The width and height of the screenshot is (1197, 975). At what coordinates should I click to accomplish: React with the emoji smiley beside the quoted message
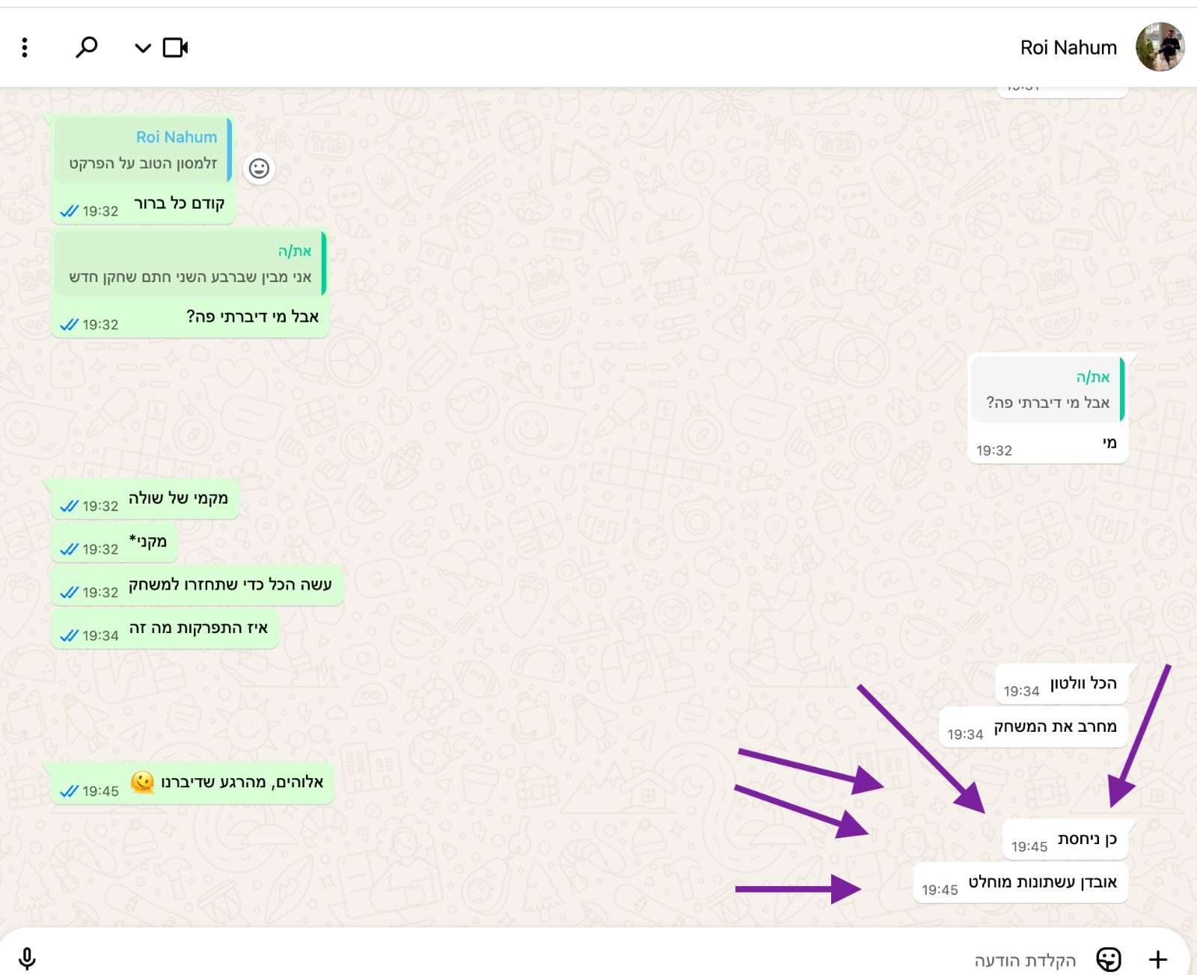(259, 168)
